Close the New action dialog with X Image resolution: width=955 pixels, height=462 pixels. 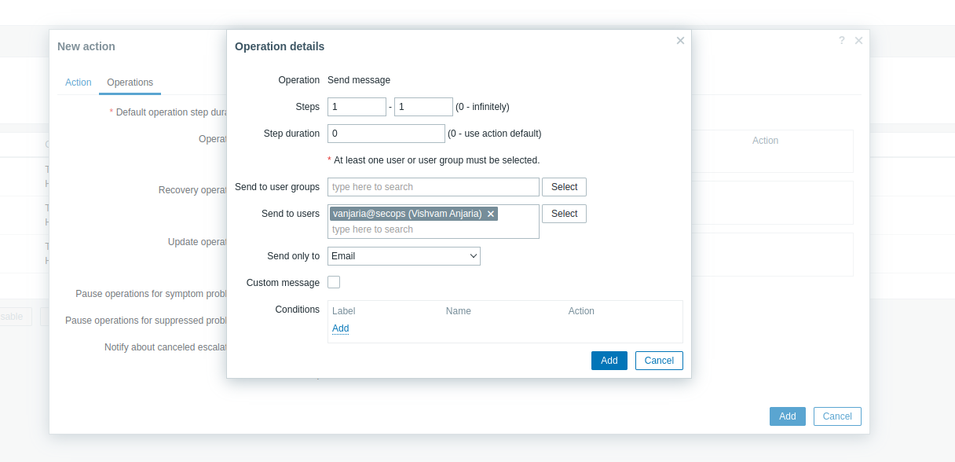[x=858, y=40]
